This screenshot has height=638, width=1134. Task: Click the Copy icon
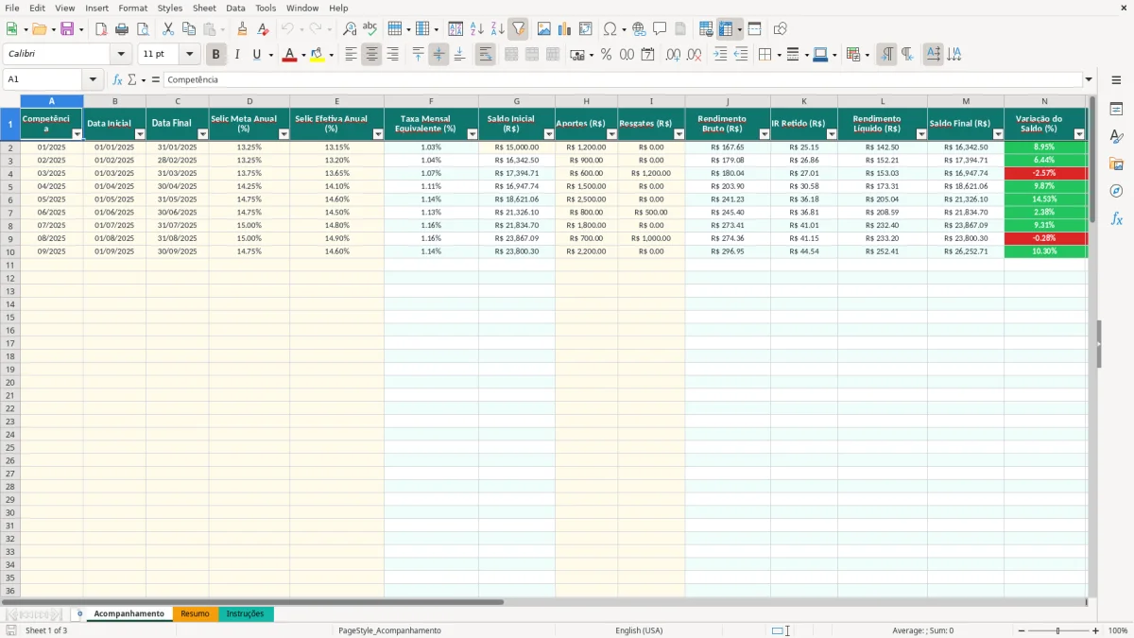pyautogui.click(x=189, y=29)
